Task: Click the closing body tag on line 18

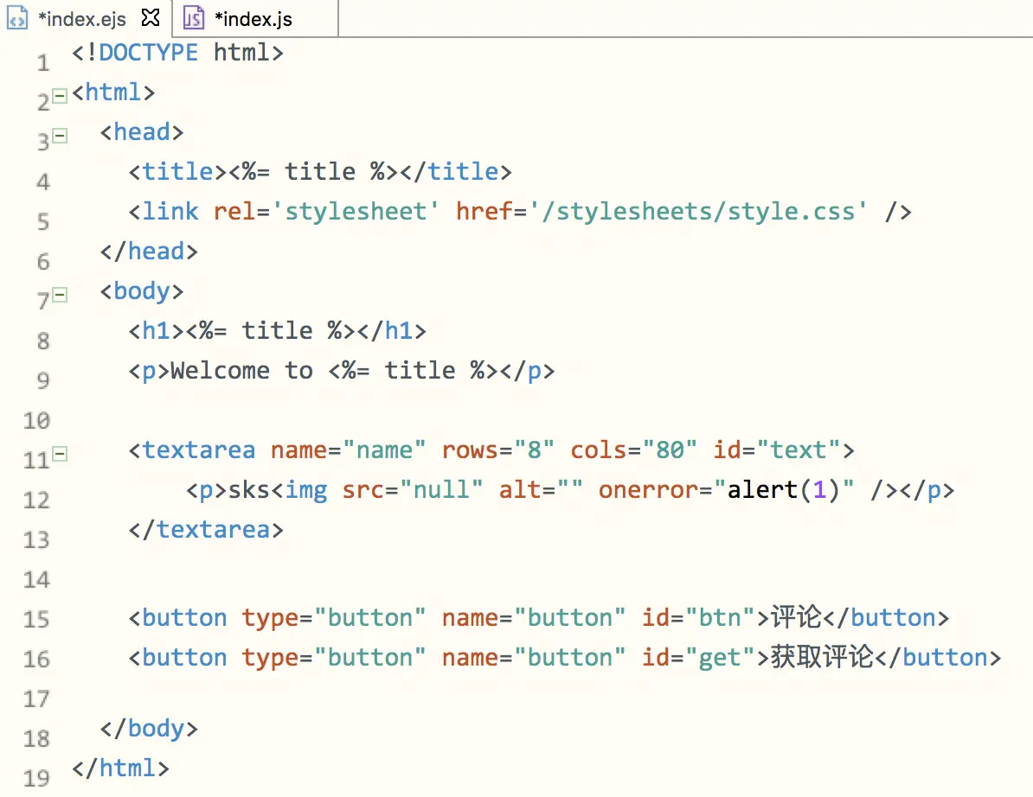Action: pos(149,729)
